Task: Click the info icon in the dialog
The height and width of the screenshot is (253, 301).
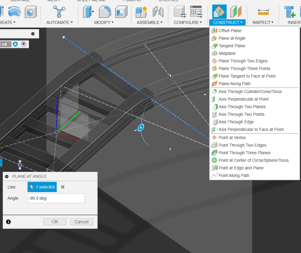Action: click(8, 222)
